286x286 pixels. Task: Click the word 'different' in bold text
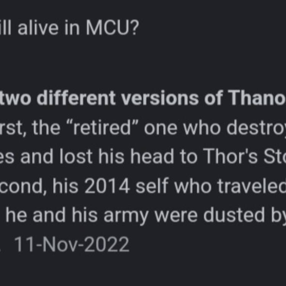[x=76, y=98]
